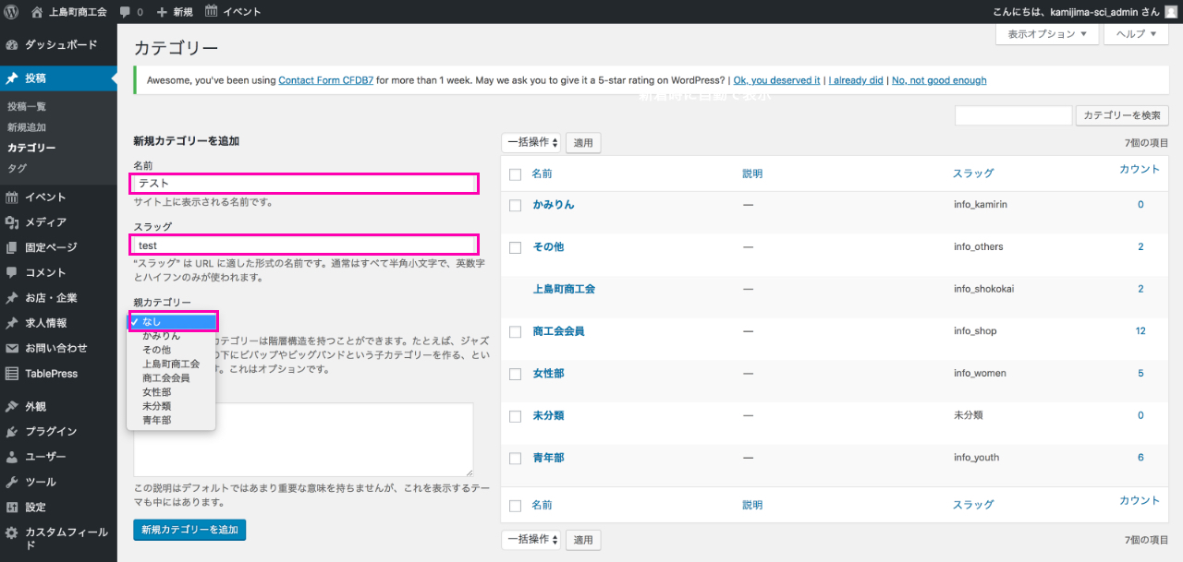Expand the 表示オプション screen options panel
1183x562 pixels.
coord(1047,34)
